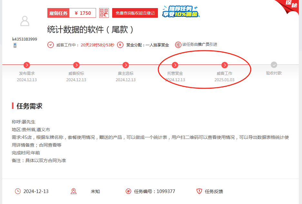Click the gray 验收付款 step marker

click(274, 65)
